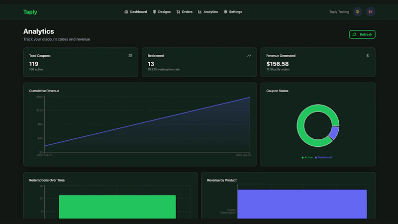Click the purple Redeemed donut segment
This screenshot has width=398, height=224.
tap(334, 133)
